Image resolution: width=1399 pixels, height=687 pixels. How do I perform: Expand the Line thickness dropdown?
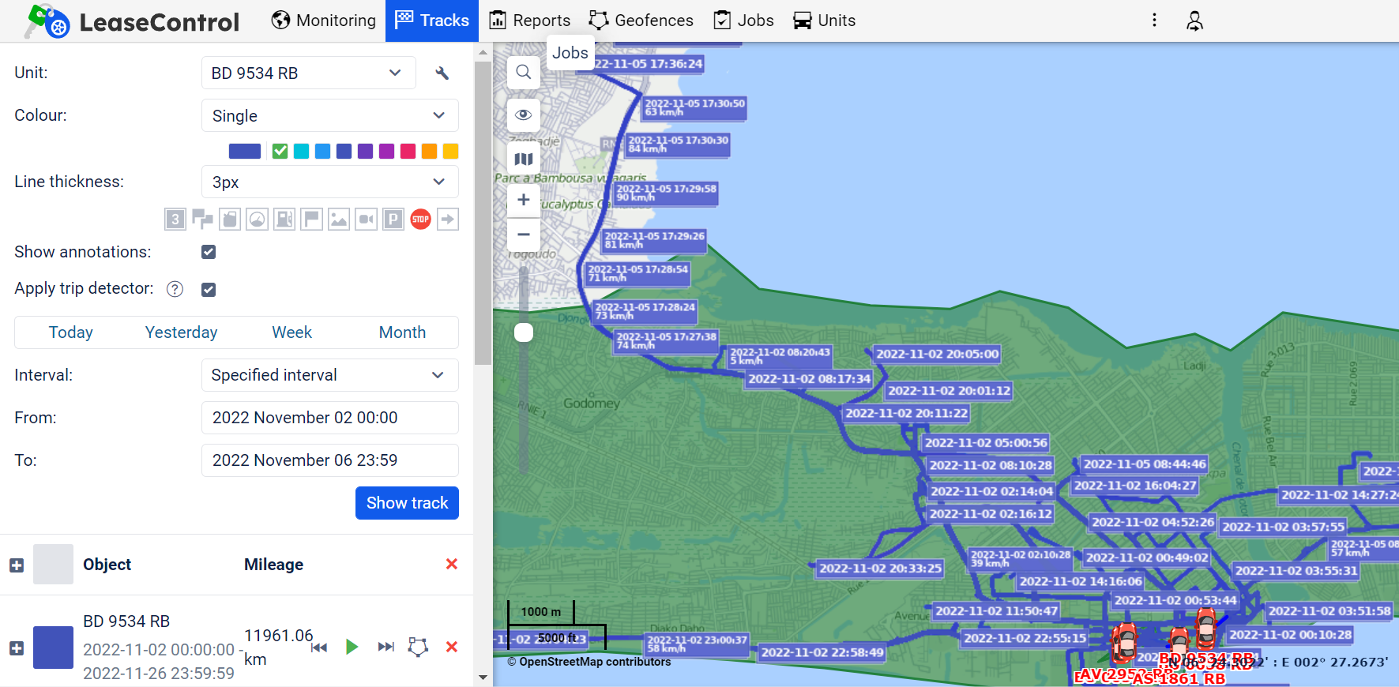(x=329, y=182)
